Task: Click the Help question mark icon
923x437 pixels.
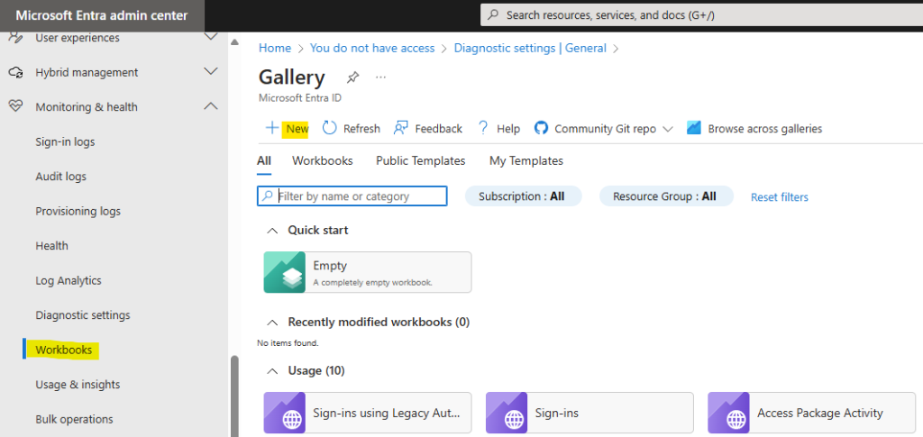Action: (483, 128)
